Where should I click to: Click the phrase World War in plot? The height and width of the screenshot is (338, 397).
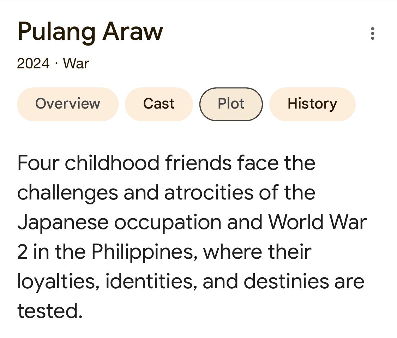coord(317,222)
